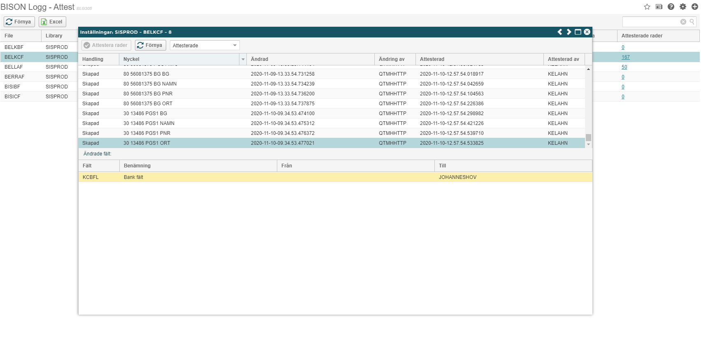Click the Library column header
701x357 pixels.
click(x=60, y=36)
